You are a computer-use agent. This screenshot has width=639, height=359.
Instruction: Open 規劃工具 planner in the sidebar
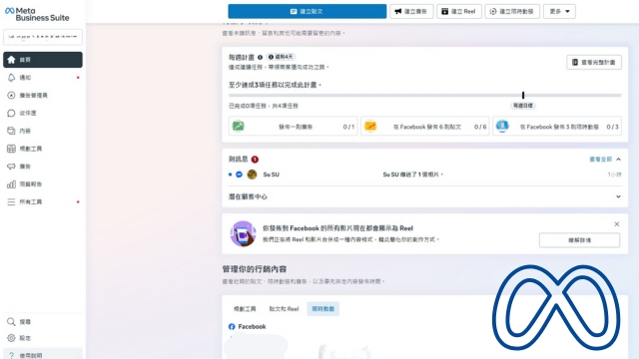[x=43, y=149]
